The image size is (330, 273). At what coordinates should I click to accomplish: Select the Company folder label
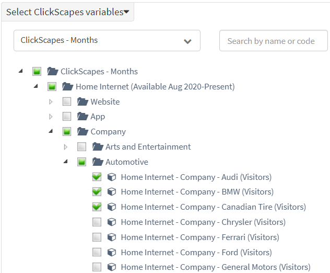point(108,132)
